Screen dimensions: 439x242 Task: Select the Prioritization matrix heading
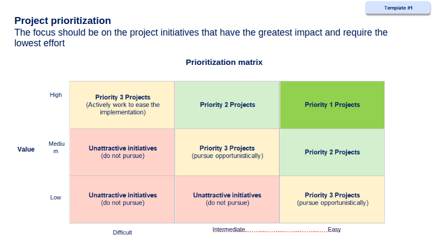tap(224, 62)
